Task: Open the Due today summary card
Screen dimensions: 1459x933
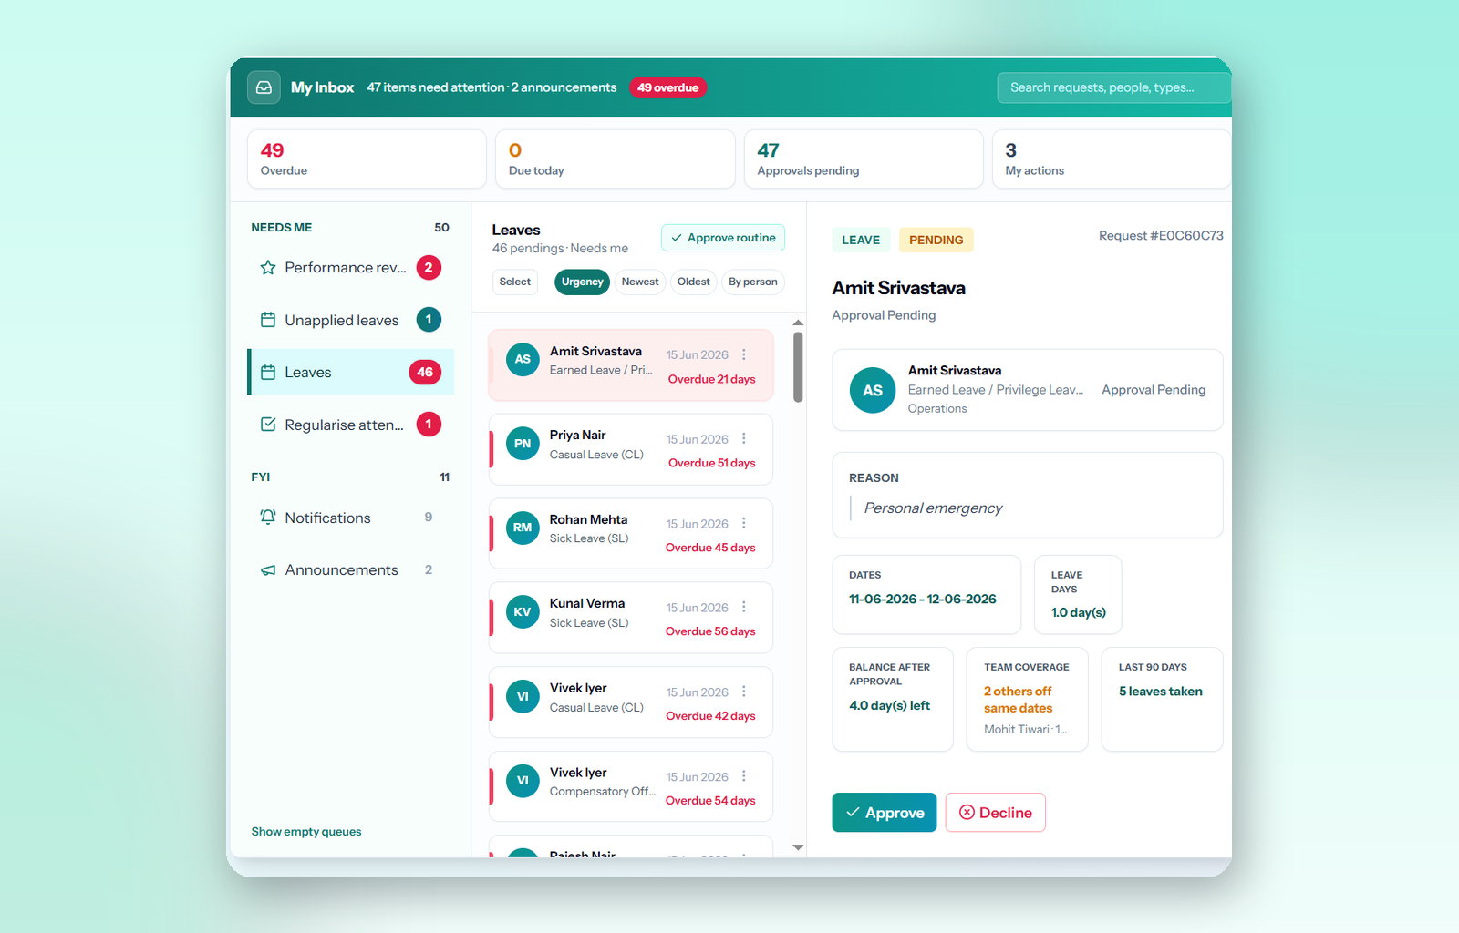Action: point(616,159)
